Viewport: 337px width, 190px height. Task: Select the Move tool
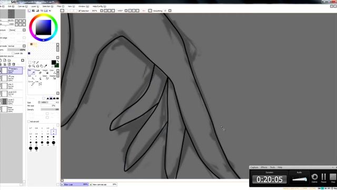tap(29, 66)
